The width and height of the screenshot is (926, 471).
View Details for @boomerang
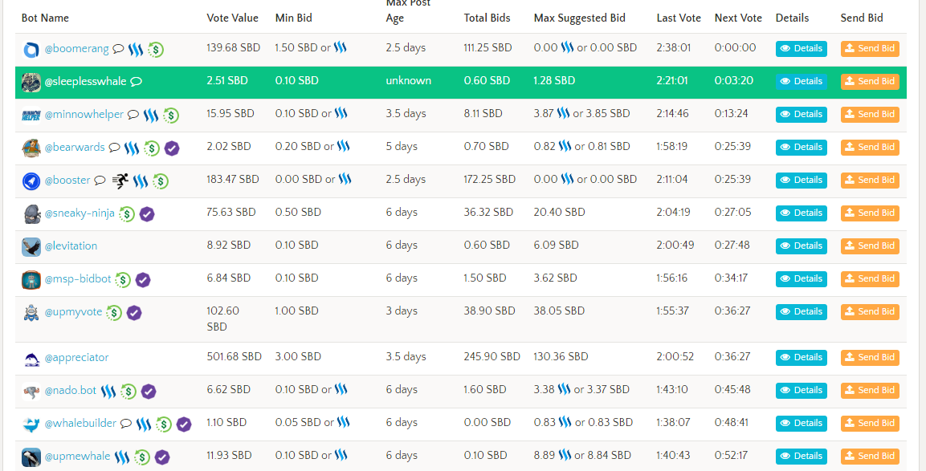coord(801,48)
